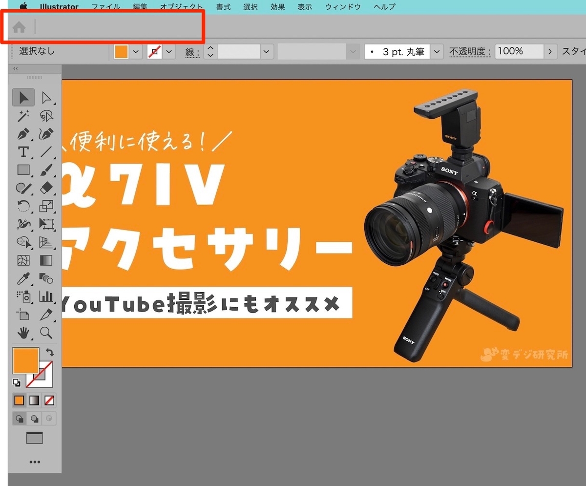Select the Width/Warp tool
586x486 pixels.
23,224
